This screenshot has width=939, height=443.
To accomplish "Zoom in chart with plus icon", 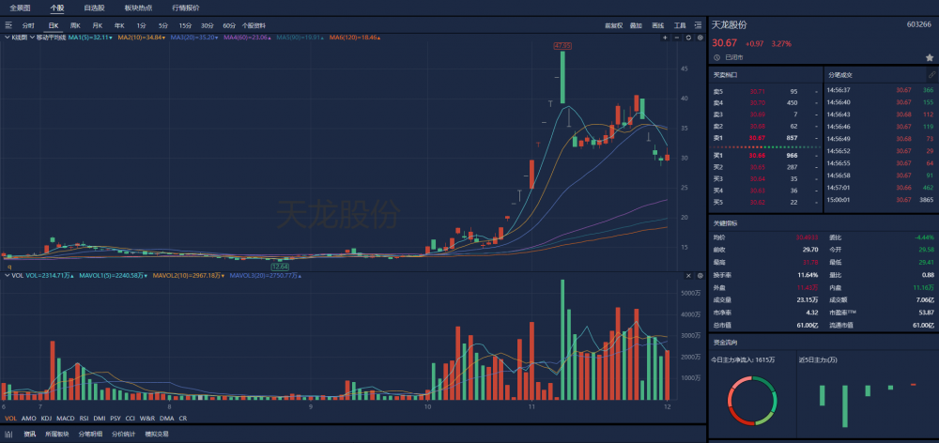I will (665, 38).
